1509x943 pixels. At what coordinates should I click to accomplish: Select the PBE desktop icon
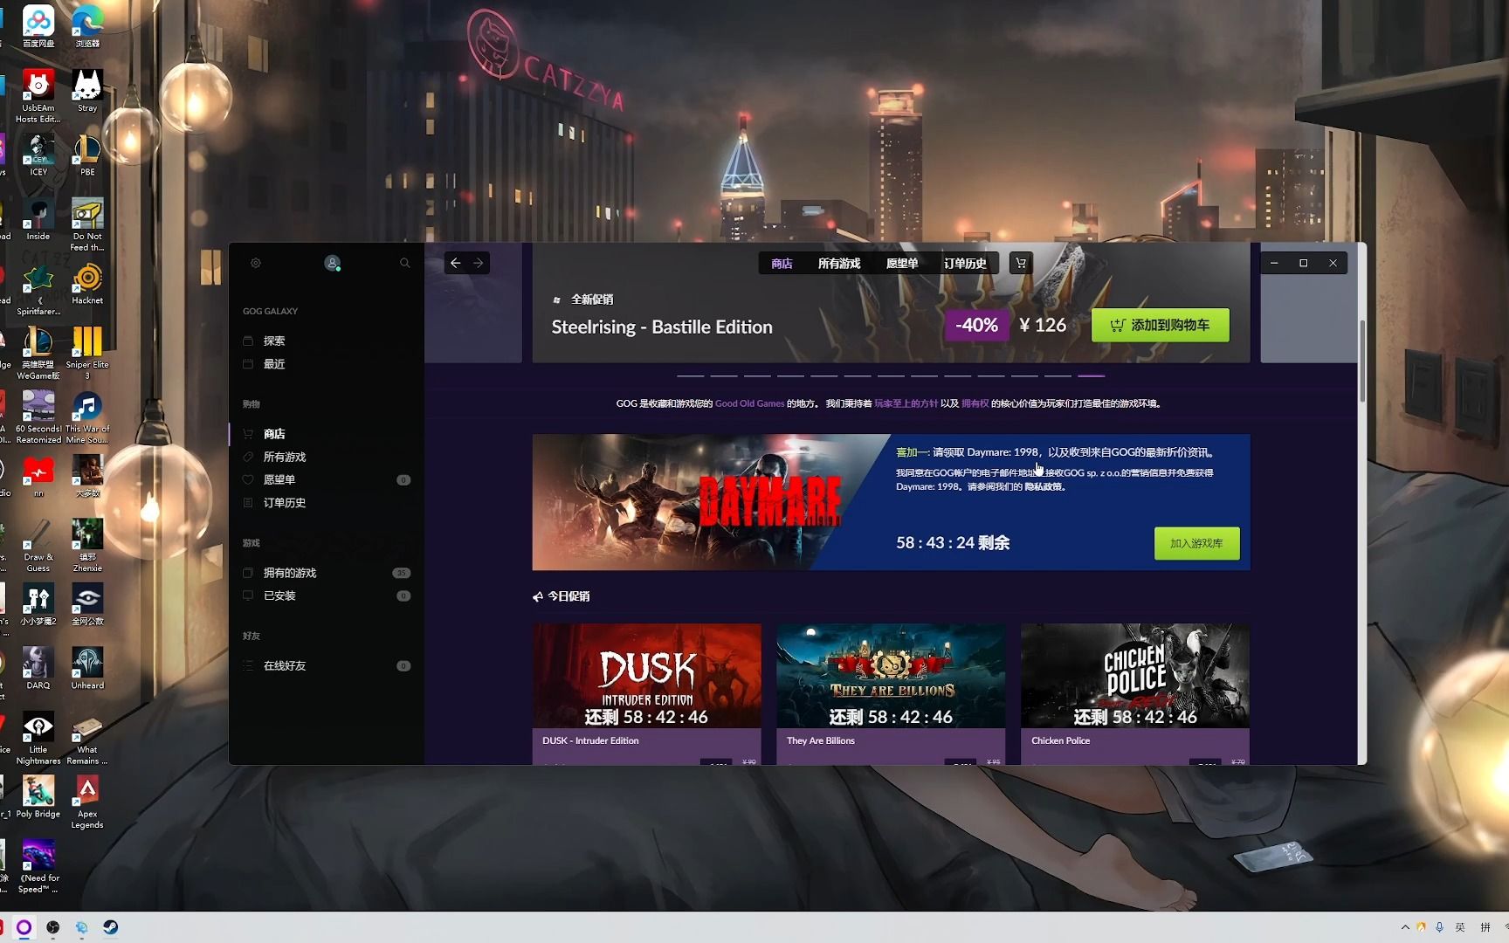pos(87,155)
